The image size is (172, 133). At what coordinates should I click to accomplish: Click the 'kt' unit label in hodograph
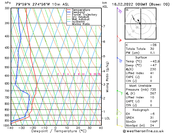tap(127, 10)
